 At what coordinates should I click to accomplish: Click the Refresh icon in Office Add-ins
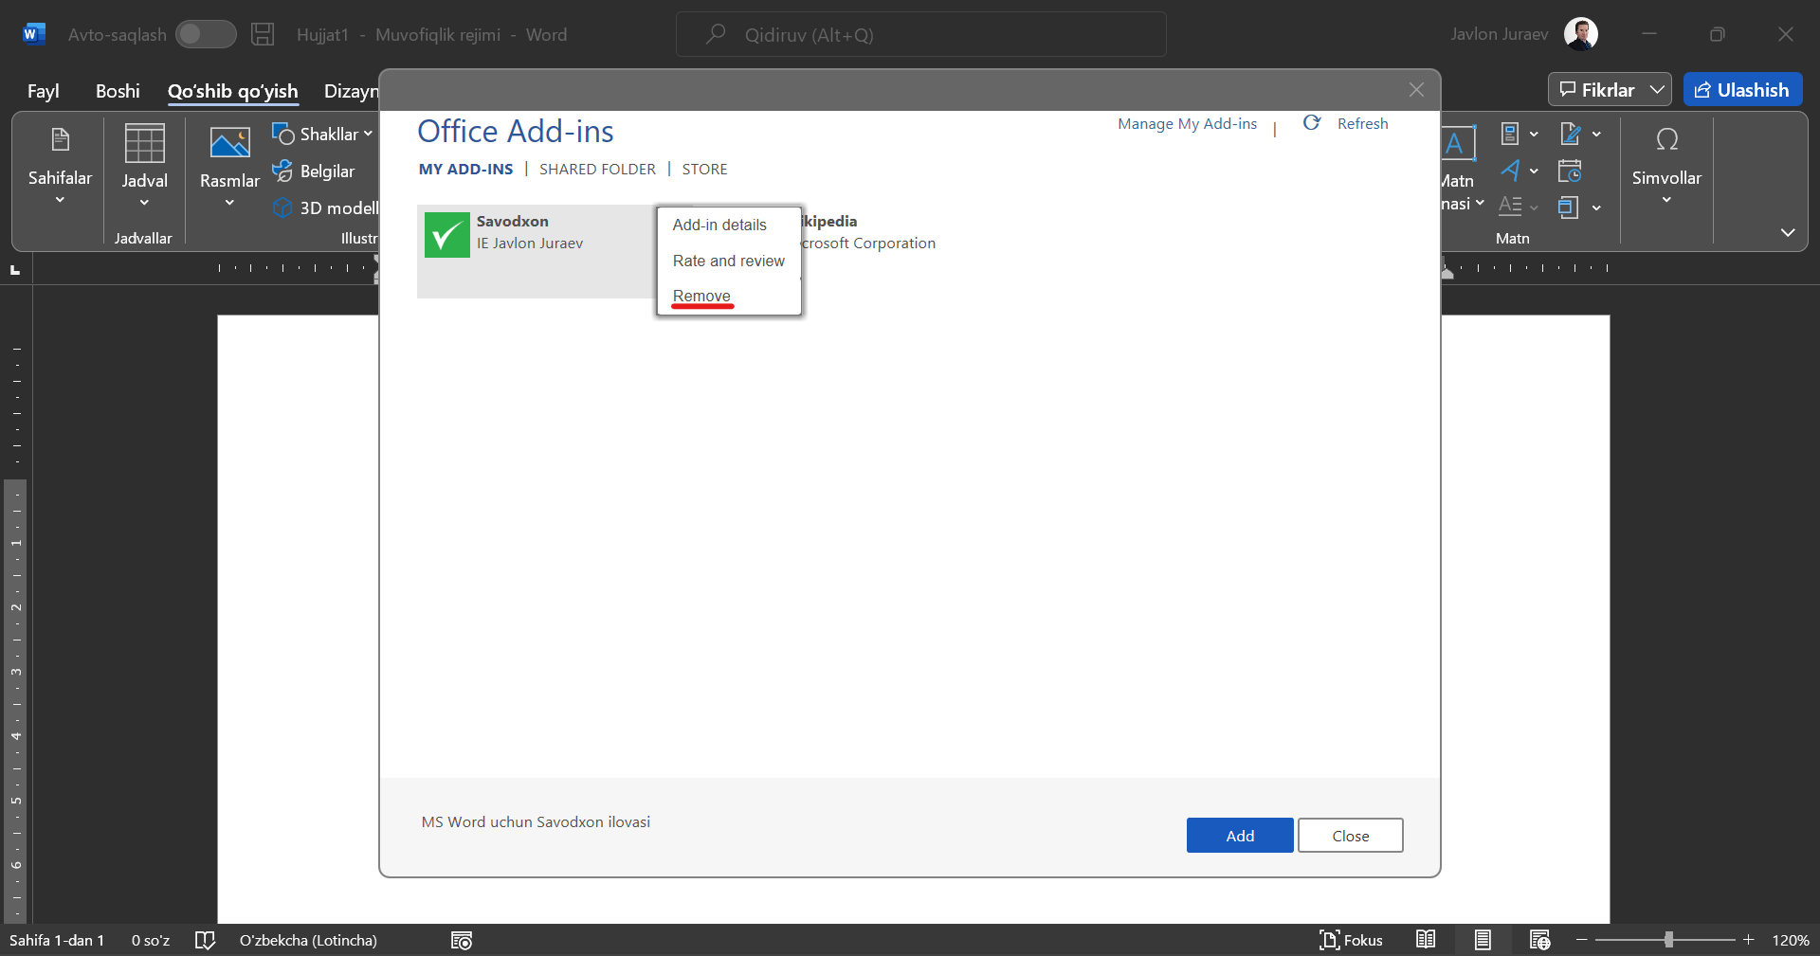coord(1312,123)
